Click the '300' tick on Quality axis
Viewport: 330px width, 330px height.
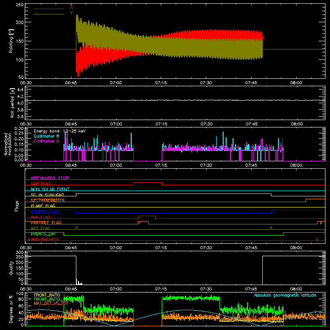[20, 252]
